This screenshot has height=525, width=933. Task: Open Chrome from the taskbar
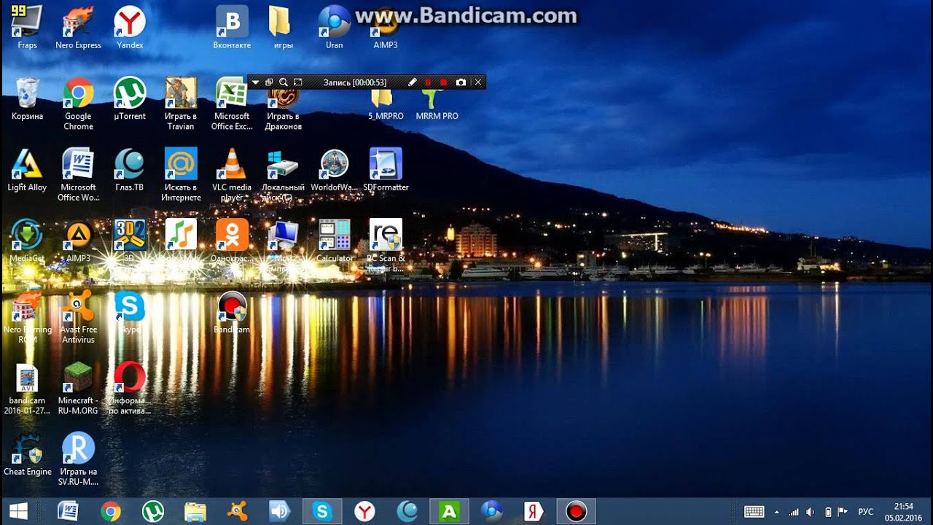coord(111,511)
